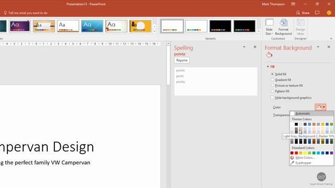Collapse the ribbon with the caret

point(331,39)
